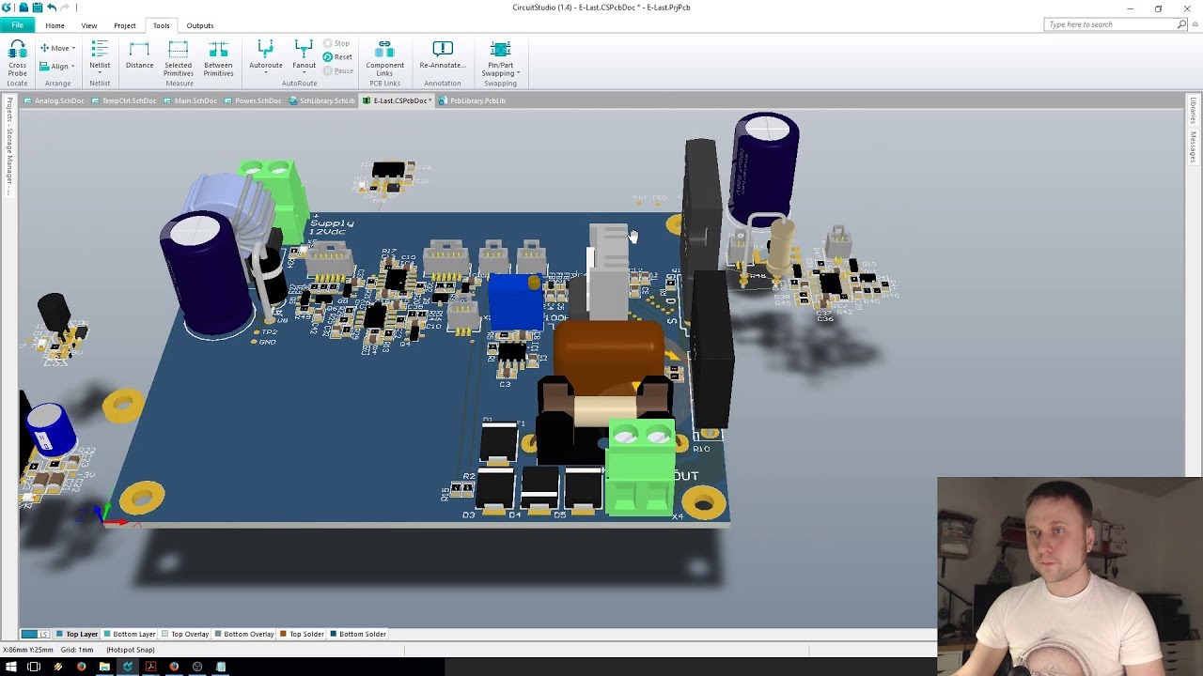The height and width of the screenshot is (676, 1203).
Task: Select the Top Solder layer tab
Action: tap(302, 634)
